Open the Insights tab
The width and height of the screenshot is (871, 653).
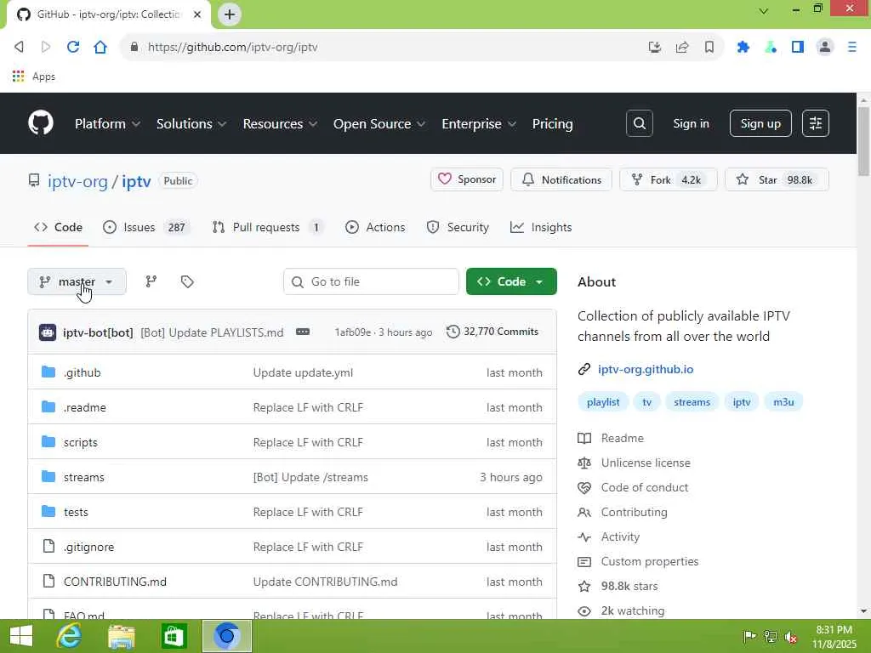541,227
